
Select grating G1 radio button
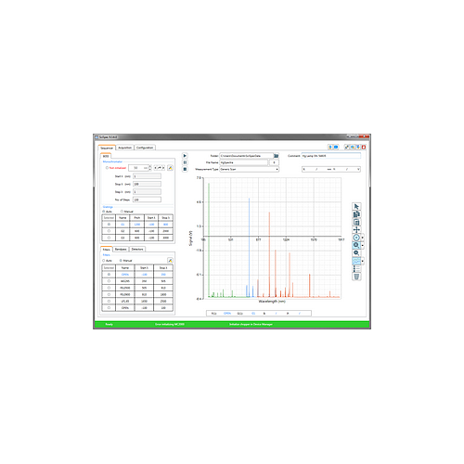click(109, 225)
